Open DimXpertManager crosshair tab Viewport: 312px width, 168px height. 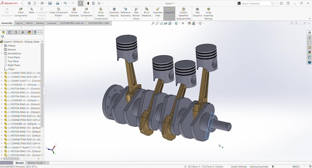(x=22, y=32)
